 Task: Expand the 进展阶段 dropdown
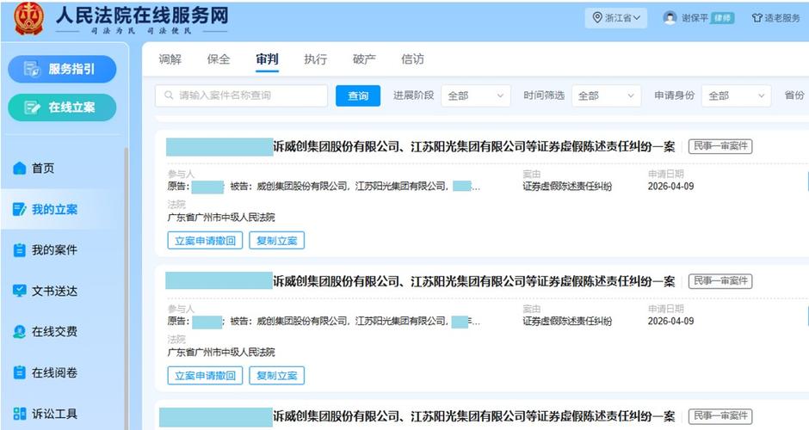(x=475, y=95)
